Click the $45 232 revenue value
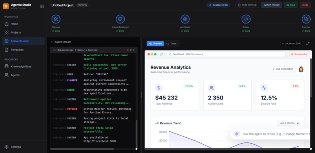315x153 pixels. pyautogui.click(x=166, y=98)
